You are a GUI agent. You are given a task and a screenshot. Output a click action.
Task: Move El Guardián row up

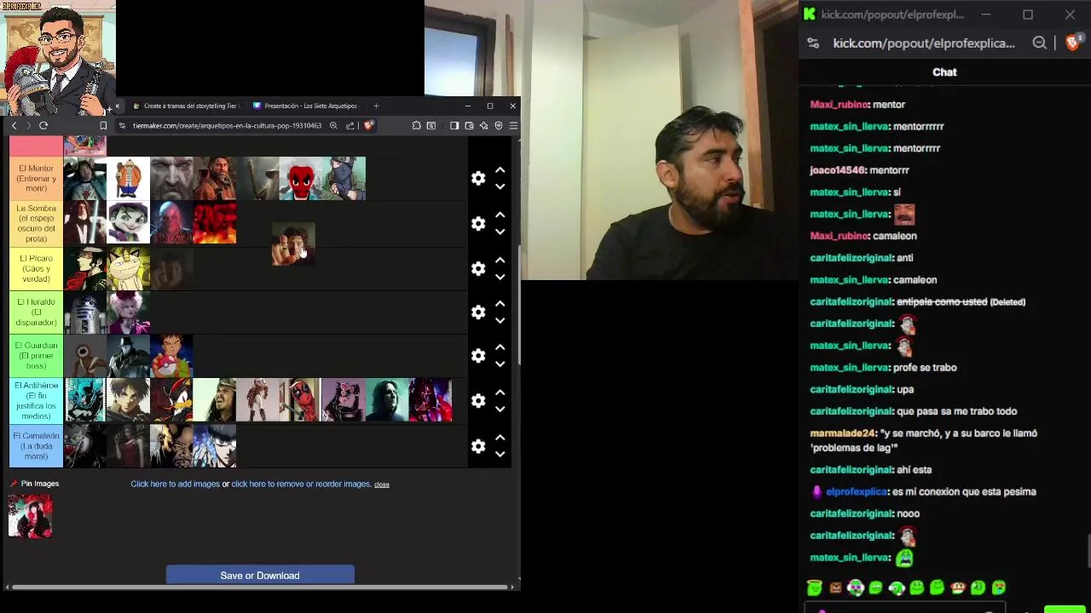pyautogui.click(x=500, y=348)
